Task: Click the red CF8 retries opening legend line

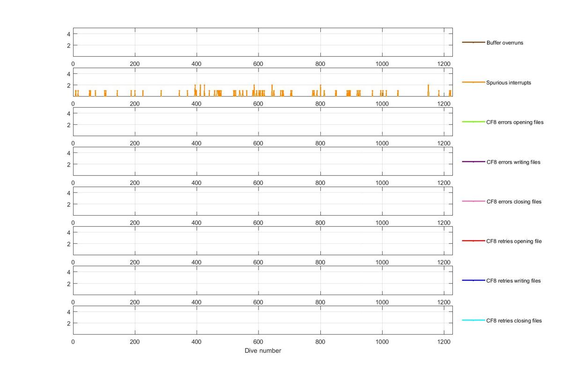Action: click(x=473, y=241)
